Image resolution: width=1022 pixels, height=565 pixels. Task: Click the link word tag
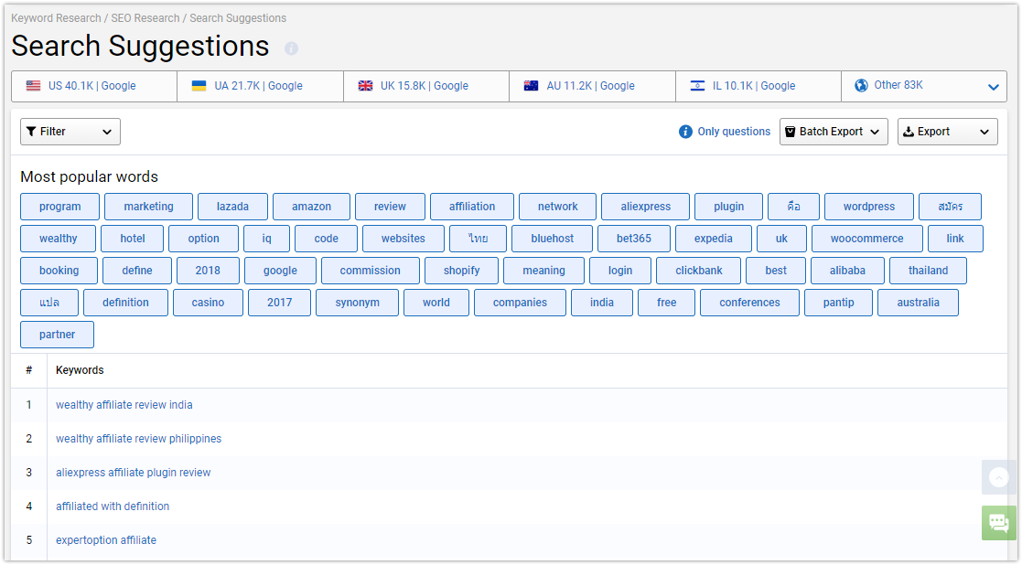(x=955, y=239)
